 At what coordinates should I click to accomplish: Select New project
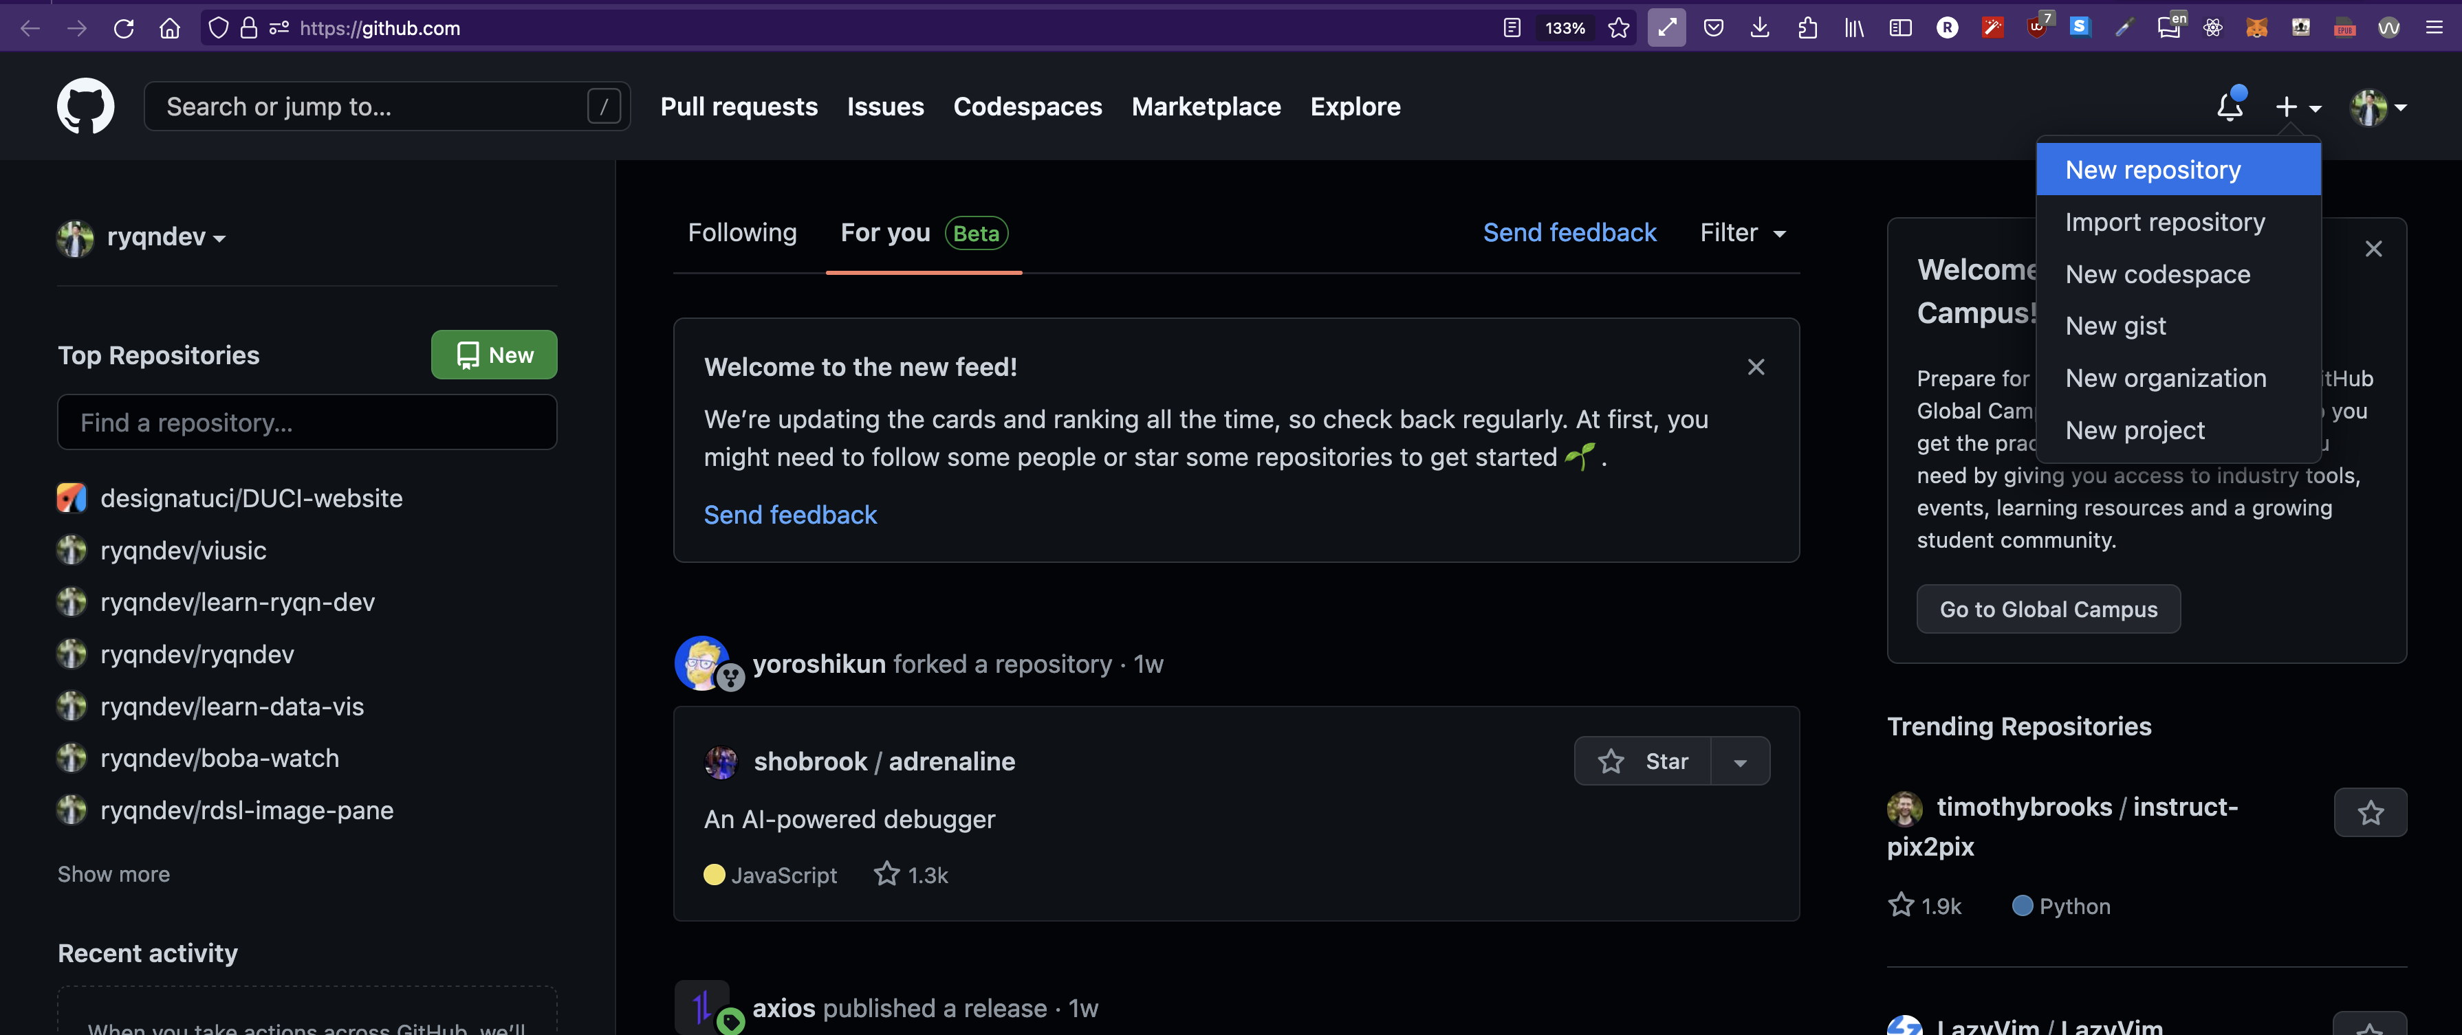(2178, 430)
